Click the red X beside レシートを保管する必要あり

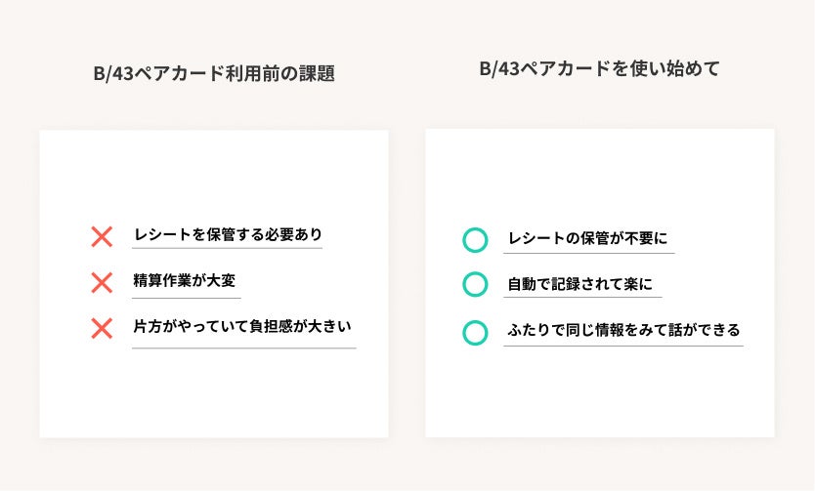click(x=102, y=236)
